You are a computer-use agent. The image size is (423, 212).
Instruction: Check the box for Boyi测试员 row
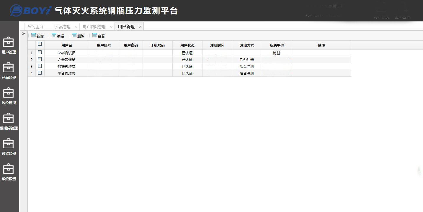tap(40, 52)
